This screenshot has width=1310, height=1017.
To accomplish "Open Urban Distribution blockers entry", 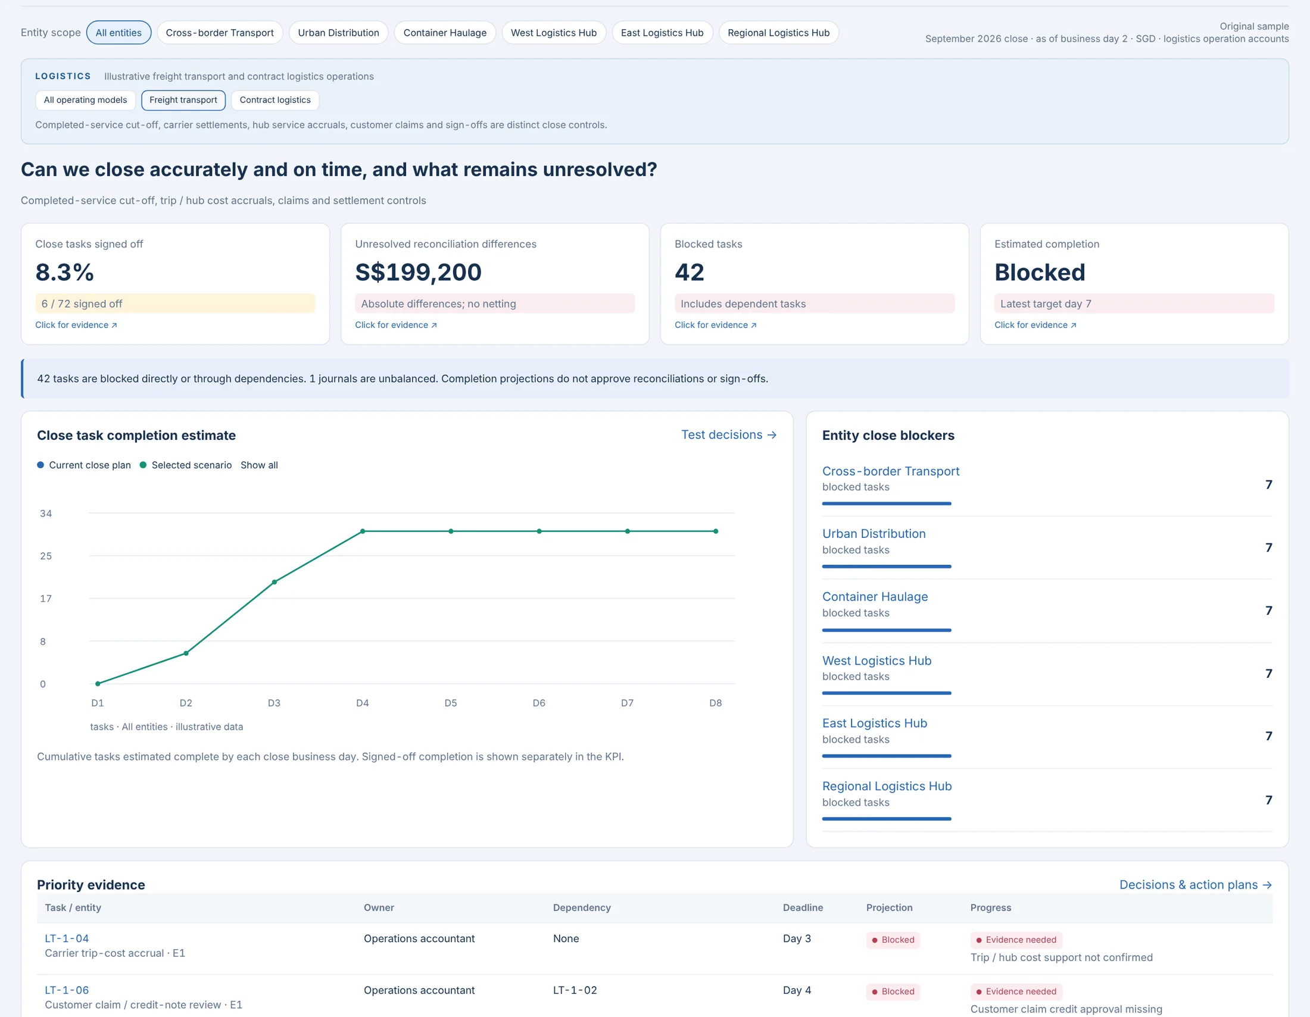I will coord(874,533).
